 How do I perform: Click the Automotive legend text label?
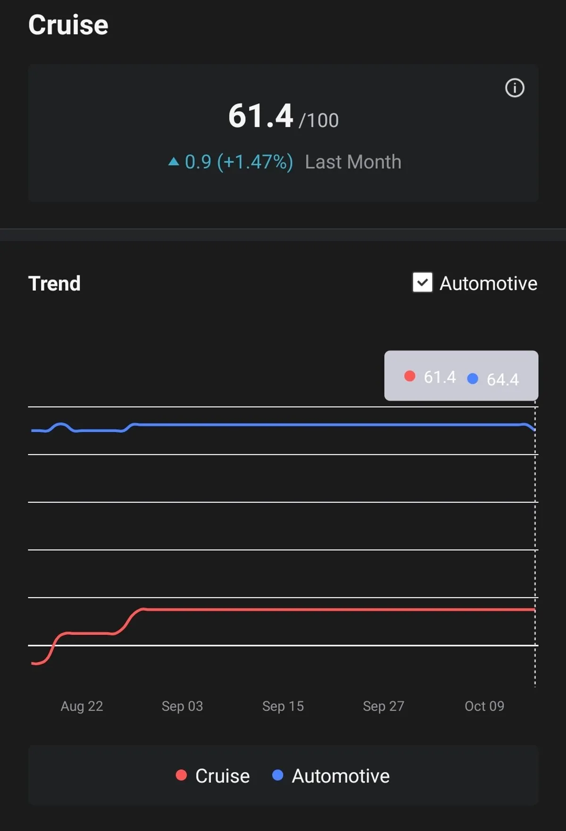(341, 776)
